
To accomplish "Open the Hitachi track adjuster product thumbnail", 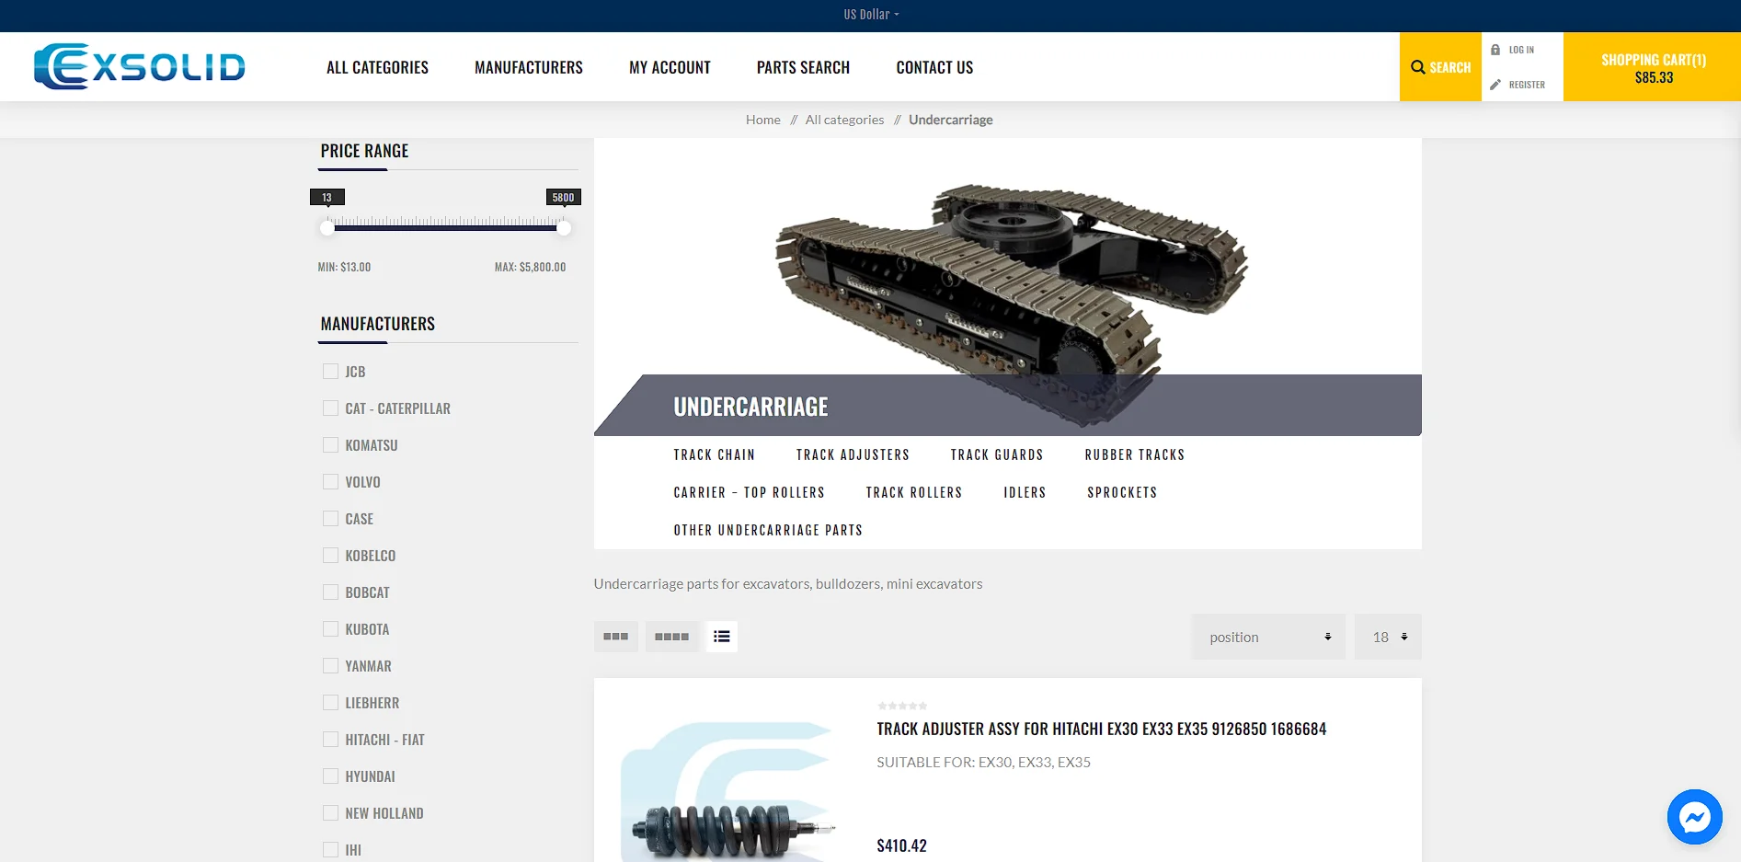I will (x=728, y=791).
